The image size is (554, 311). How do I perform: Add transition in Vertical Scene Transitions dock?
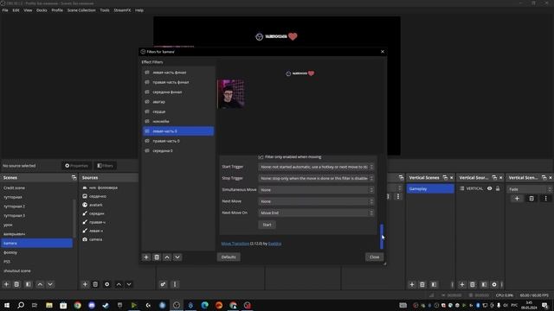coord(517,199)
